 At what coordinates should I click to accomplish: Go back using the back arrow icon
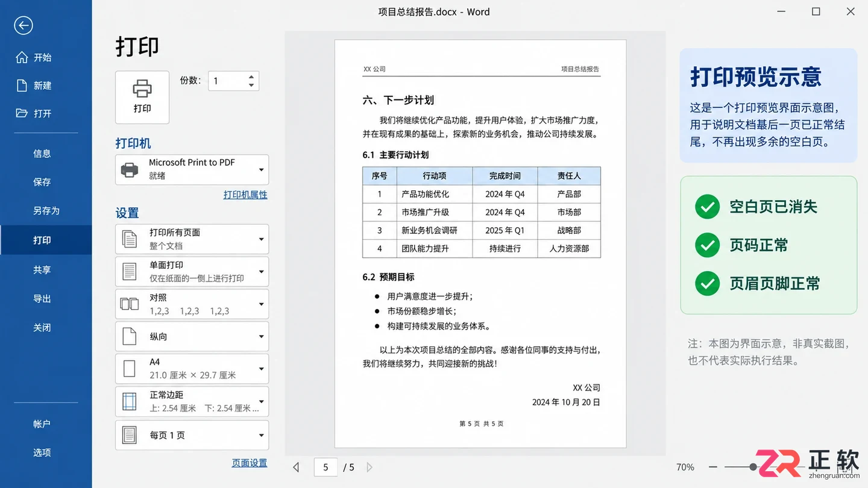[23, 25]
